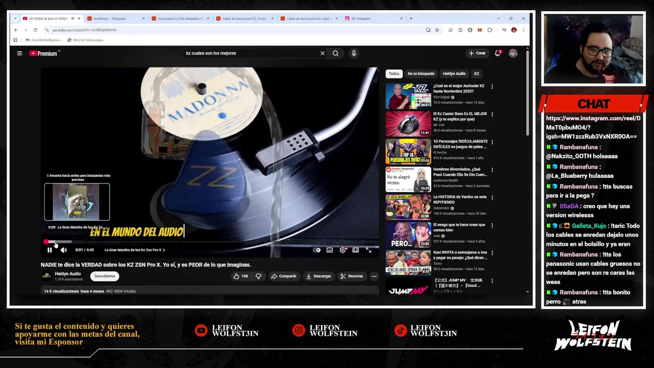Mute the video volume speaker icon
Image resolution: width=654 pixels, height=368 pixels.
pyautogui.click(x=63, y=250)
